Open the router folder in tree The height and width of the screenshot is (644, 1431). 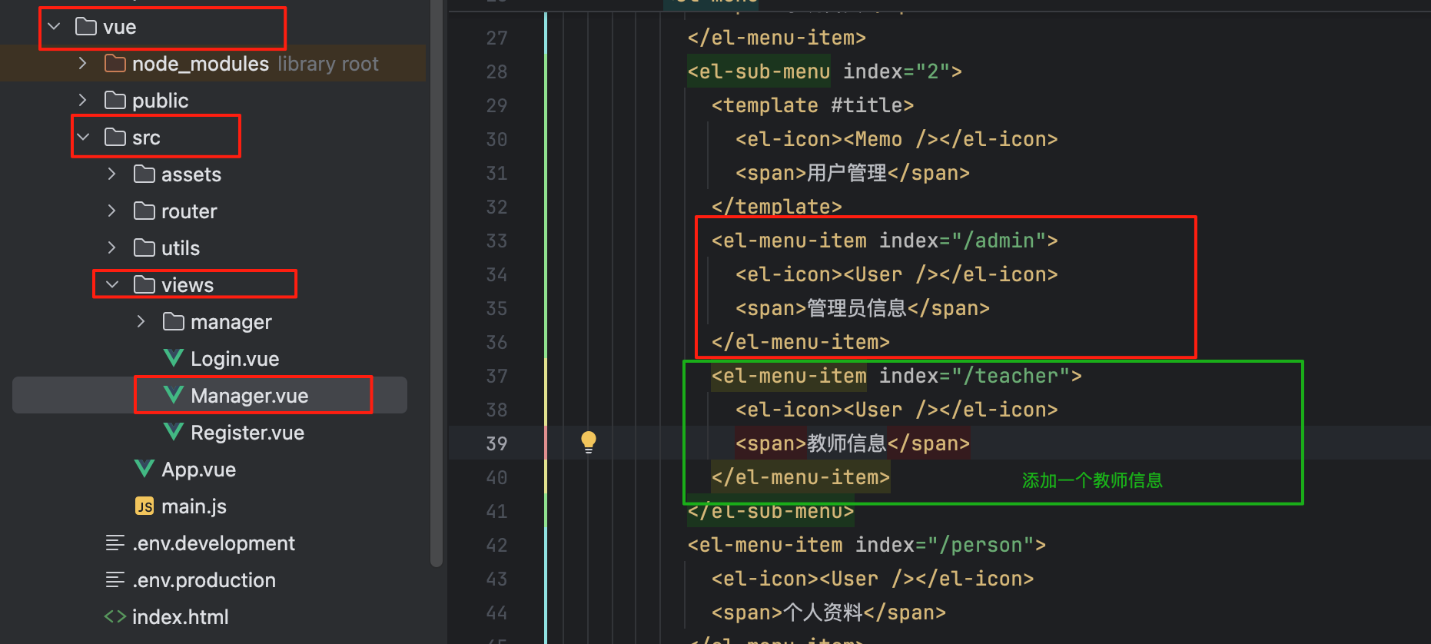coord(188,211)
